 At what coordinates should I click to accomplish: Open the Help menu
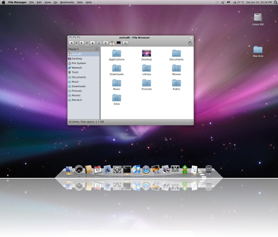click(x=89, y=2)
